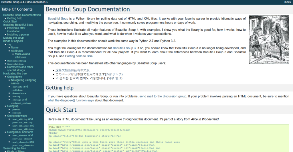
Task: Click the Korean external link 외부 링크
Action: (117, 78)
